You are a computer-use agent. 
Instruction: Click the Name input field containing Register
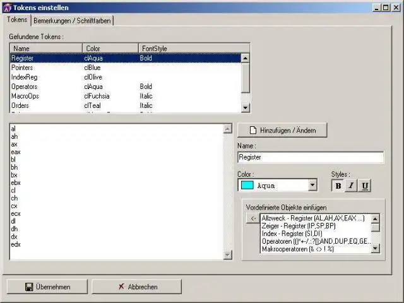tap(311, 157)
